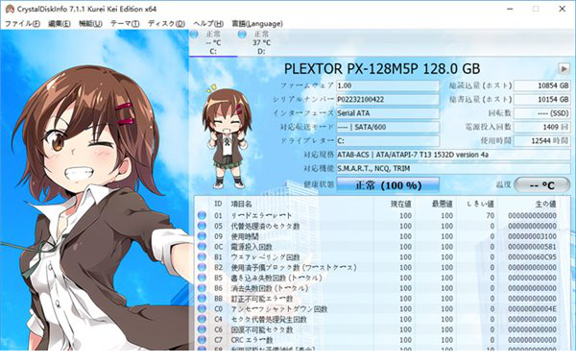Screen dimensions: 576x364
Task: Click the ID column header
Action: click(218, 204)
